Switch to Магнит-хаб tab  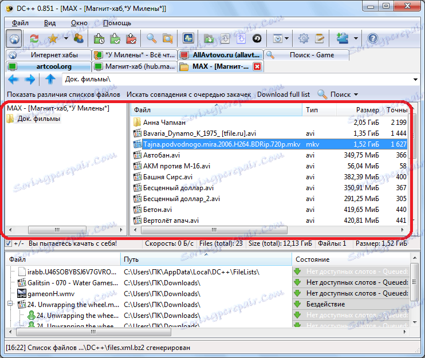click(135, 66)
